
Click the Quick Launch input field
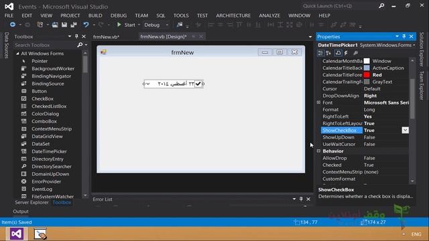pos(339,6)
